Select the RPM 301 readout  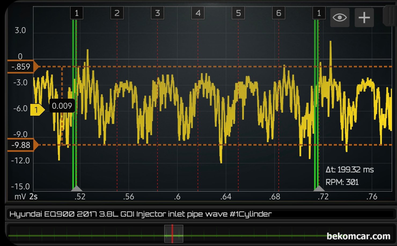(x=342, y=182)
